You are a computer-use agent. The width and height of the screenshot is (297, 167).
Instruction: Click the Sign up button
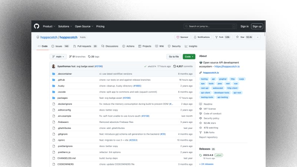tap(257, 26)
